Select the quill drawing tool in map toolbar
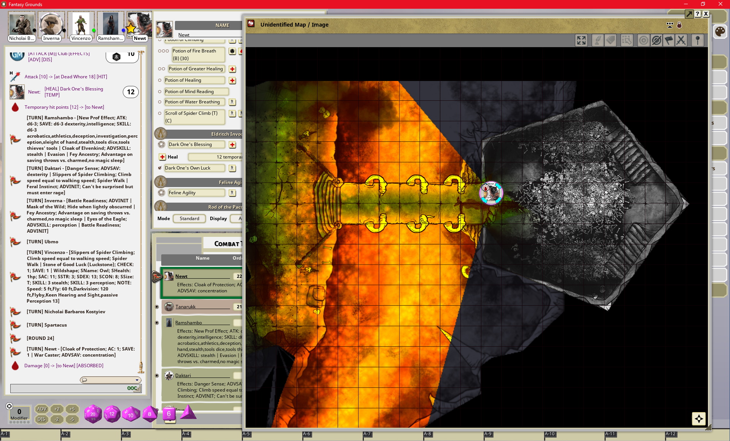The image size is (730, 441). [598, 40]
